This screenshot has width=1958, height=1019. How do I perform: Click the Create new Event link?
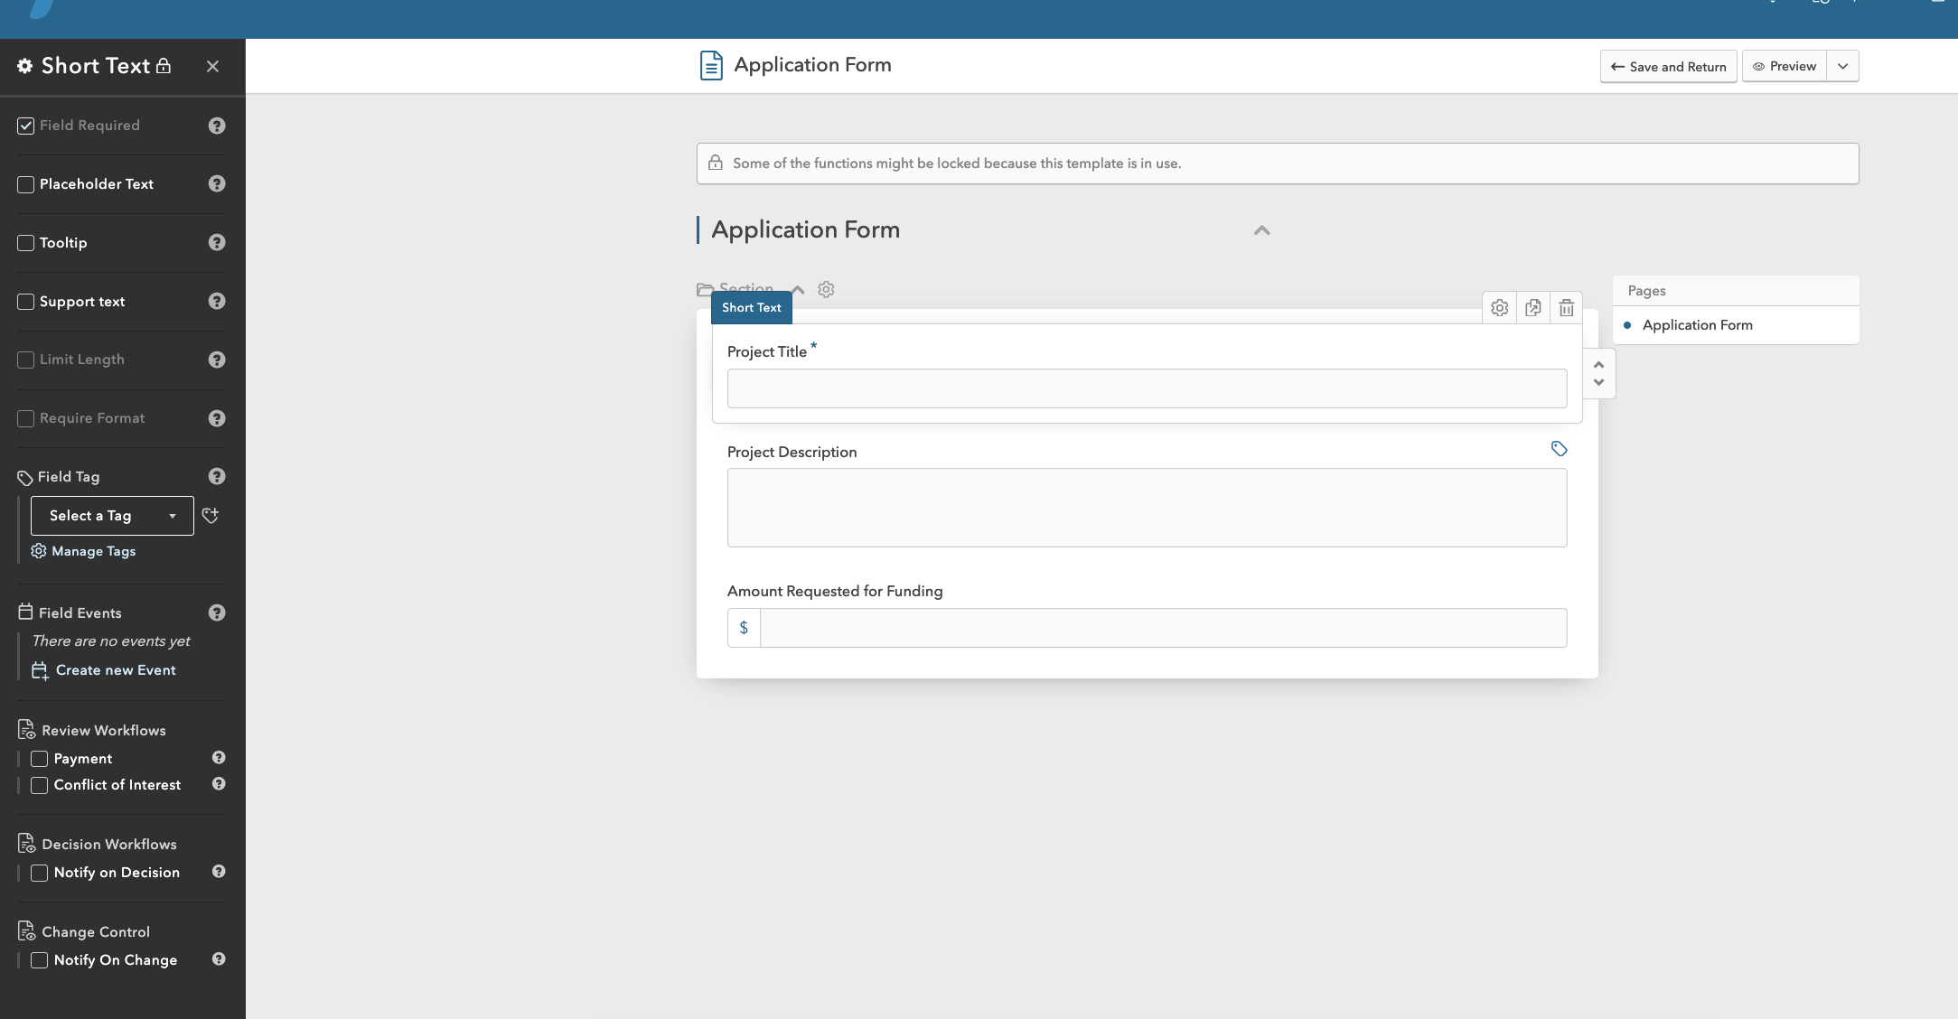point(116,670)
